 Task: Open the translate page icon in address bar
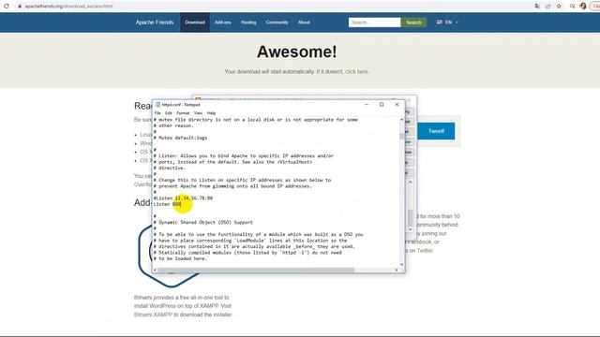537,7
